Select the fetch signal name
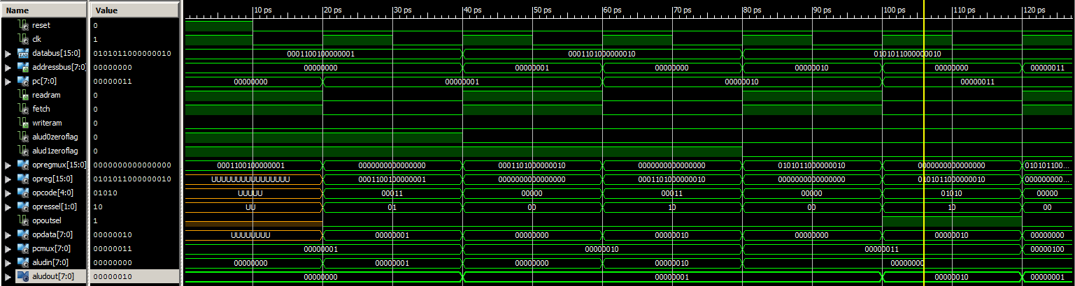Screen dimensions: 1075x286 click(x=41, y=109)
